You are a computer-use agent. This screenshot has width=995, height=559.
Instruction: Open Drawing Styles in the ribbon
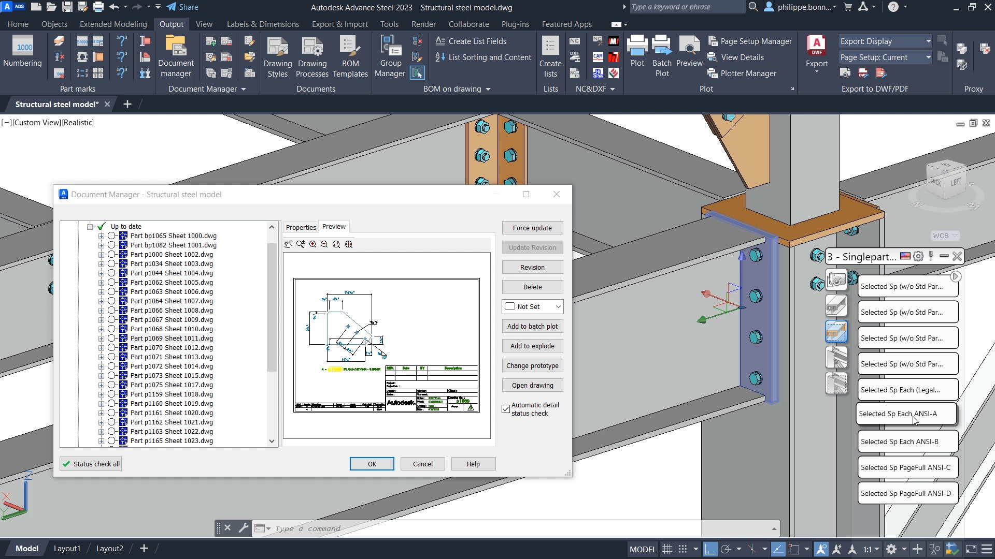[277, 57]
